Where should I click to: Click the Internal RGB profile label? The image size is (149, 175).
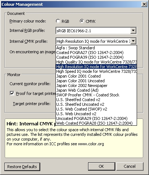[27, 30]
